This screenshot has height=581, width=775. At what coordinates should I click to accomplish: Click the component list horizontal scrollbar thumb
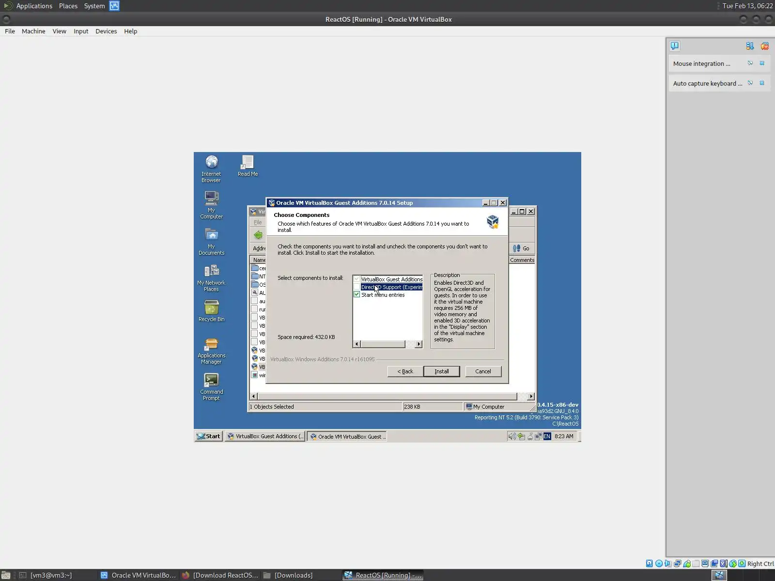click(x=383, y=344)
